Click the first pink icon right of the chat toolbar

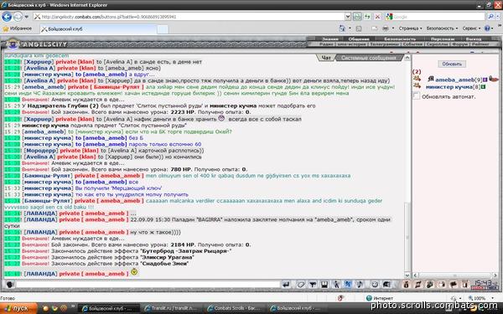(x=406, y=285)
